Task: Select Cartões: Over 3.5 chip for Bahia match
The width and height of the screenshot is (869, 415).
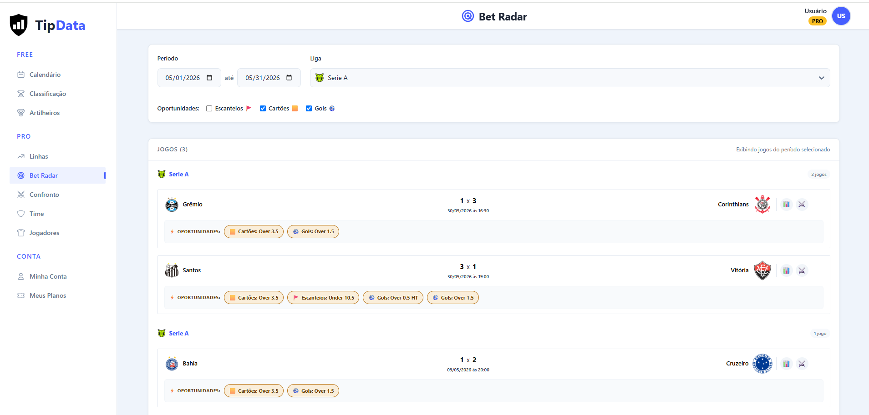Action: (x=254, y=391)
